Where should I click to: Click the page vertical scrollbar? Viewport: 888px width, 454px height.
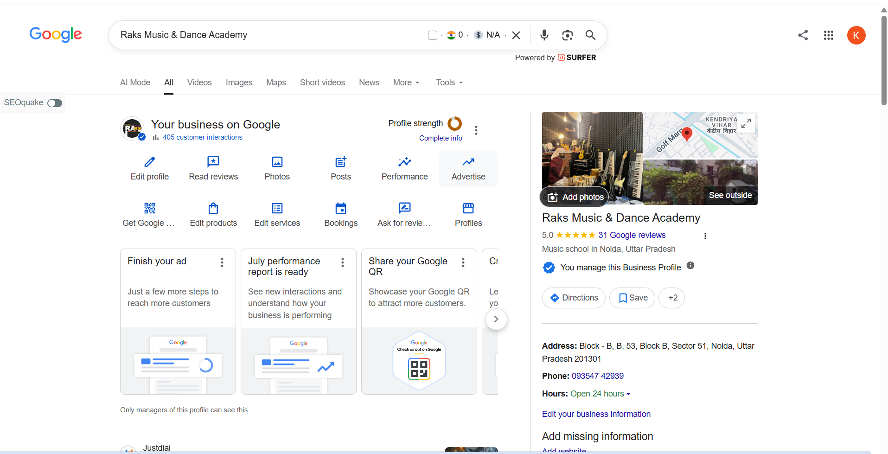point(884,60)
